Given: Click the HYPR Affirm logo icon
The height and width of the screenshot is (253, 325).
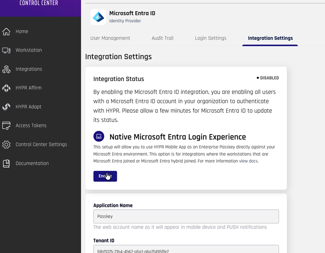Looking at the screenshot, I should [x=6, y=88].
